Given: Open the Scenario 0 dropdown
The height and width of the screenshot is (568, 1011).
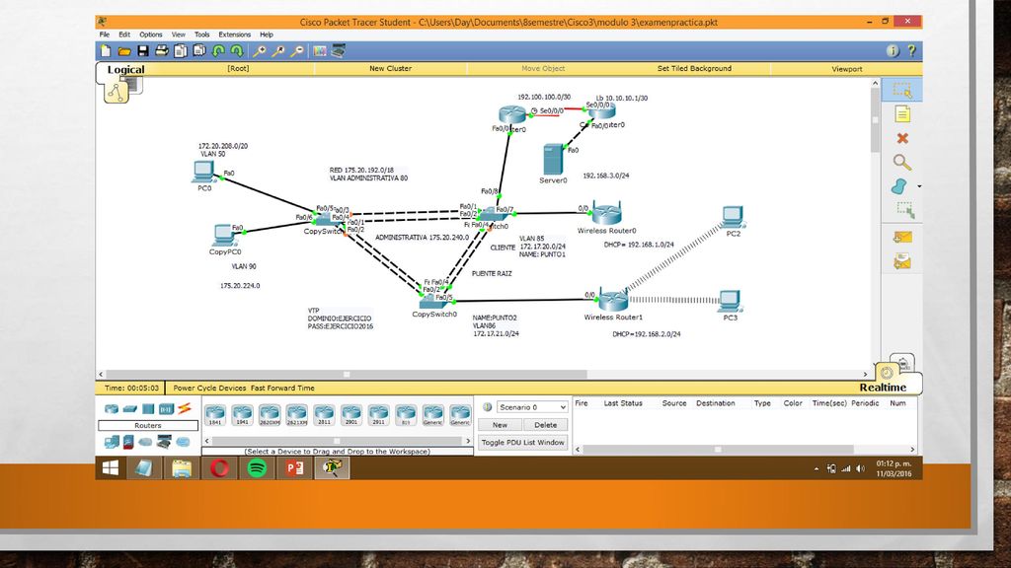Looking at the screenshot, I should [532, 407].
